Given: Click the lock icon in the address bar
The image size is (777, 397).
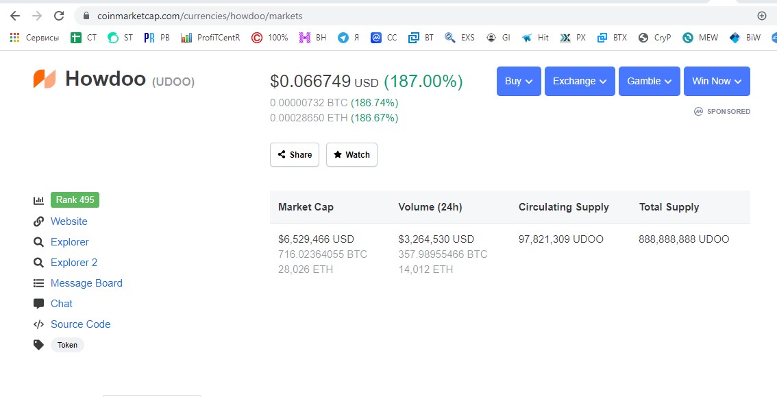Looking at the screenshot, I should [x=86, y=16].
